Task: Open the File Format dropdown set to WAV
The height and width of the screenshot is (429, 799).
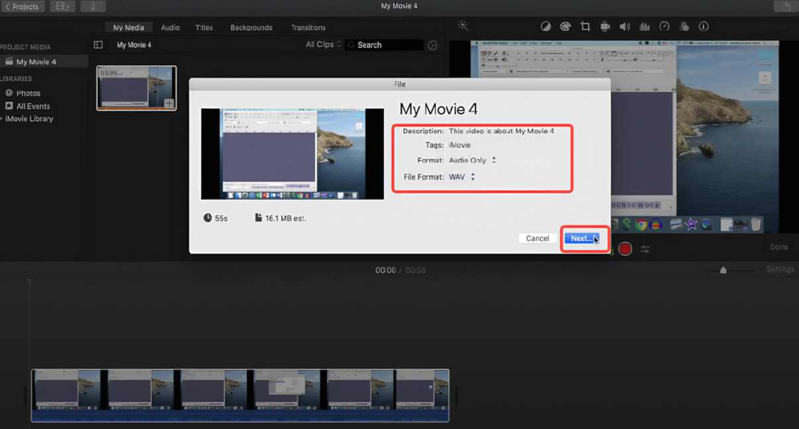Action: tap(462, 177)
